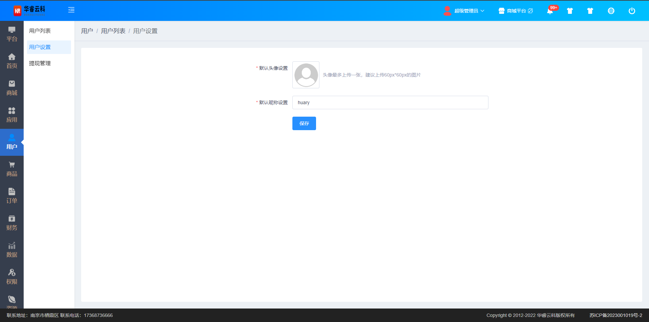Open the 权限 permissions sidebar icon
The width and height of the screenshot is (649, 322).
pyautogui.click(x=12, y=277)
